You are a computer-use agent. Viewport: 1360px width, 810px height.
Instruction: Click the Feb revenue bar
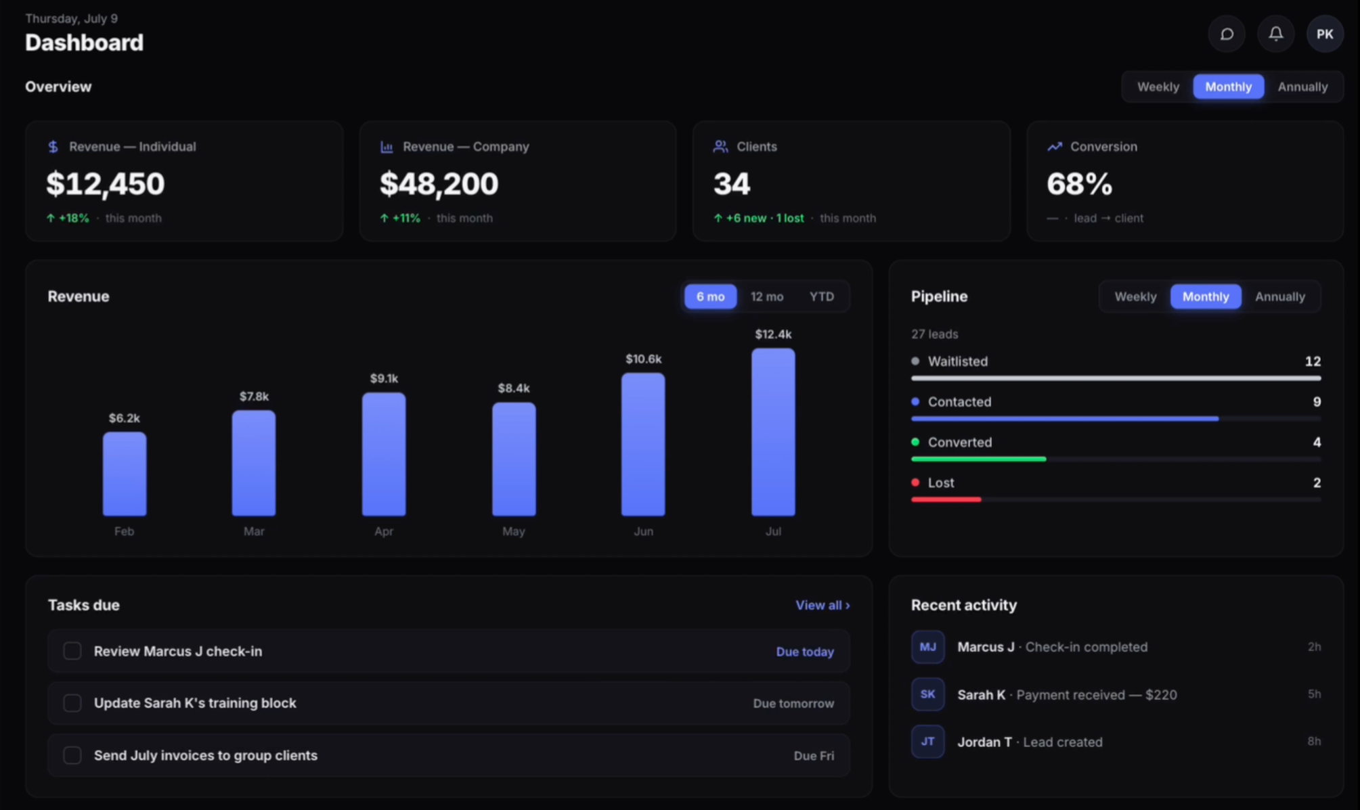(x=125, y=474)
